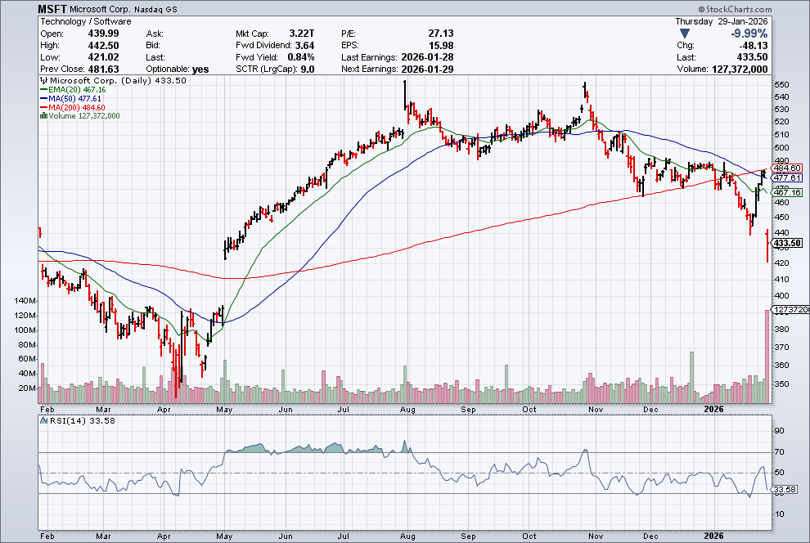Select the 433.50 last price axis tag
This screenshot has height=543, width=810.
(x=786, y=243)
